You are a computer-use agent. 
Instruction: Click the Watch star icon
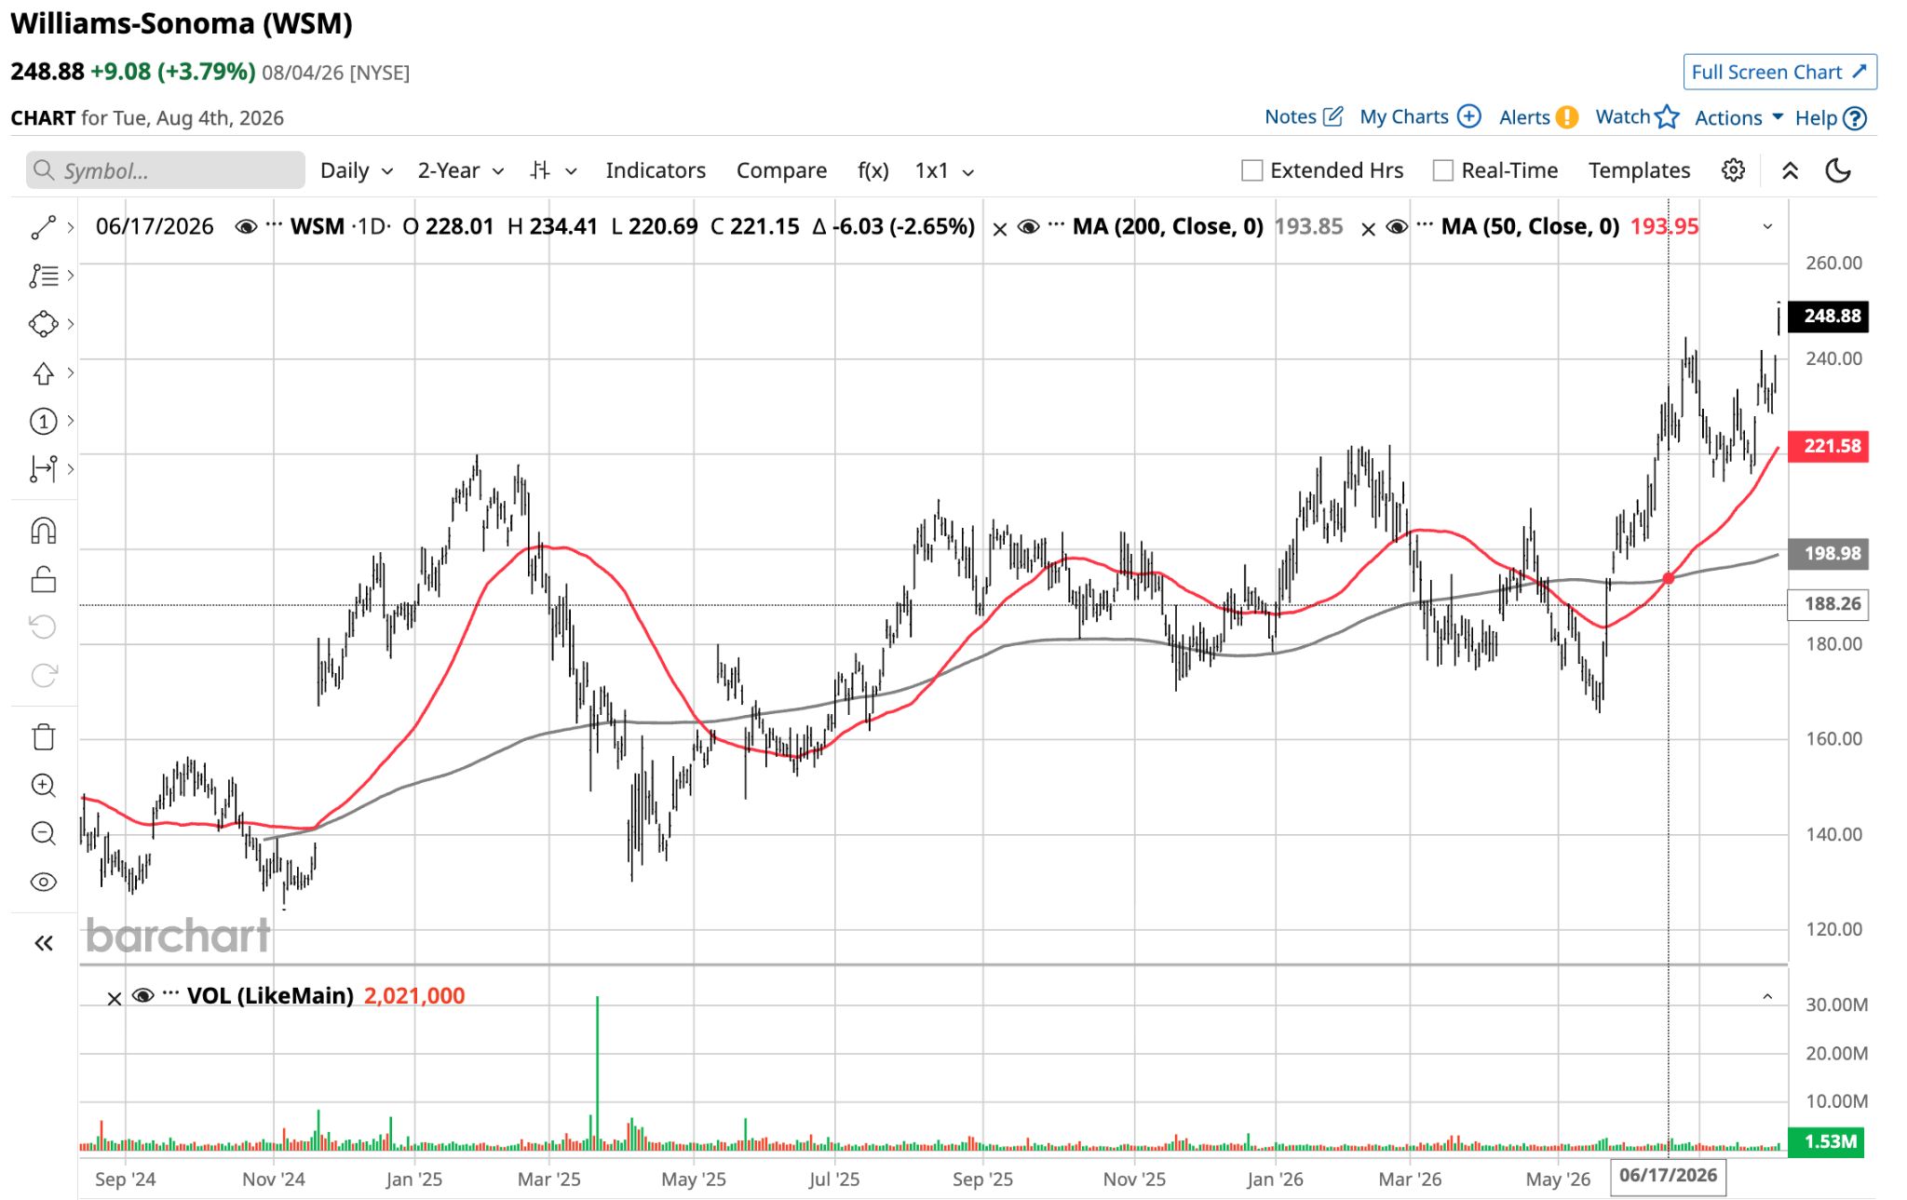(1667, 116)
